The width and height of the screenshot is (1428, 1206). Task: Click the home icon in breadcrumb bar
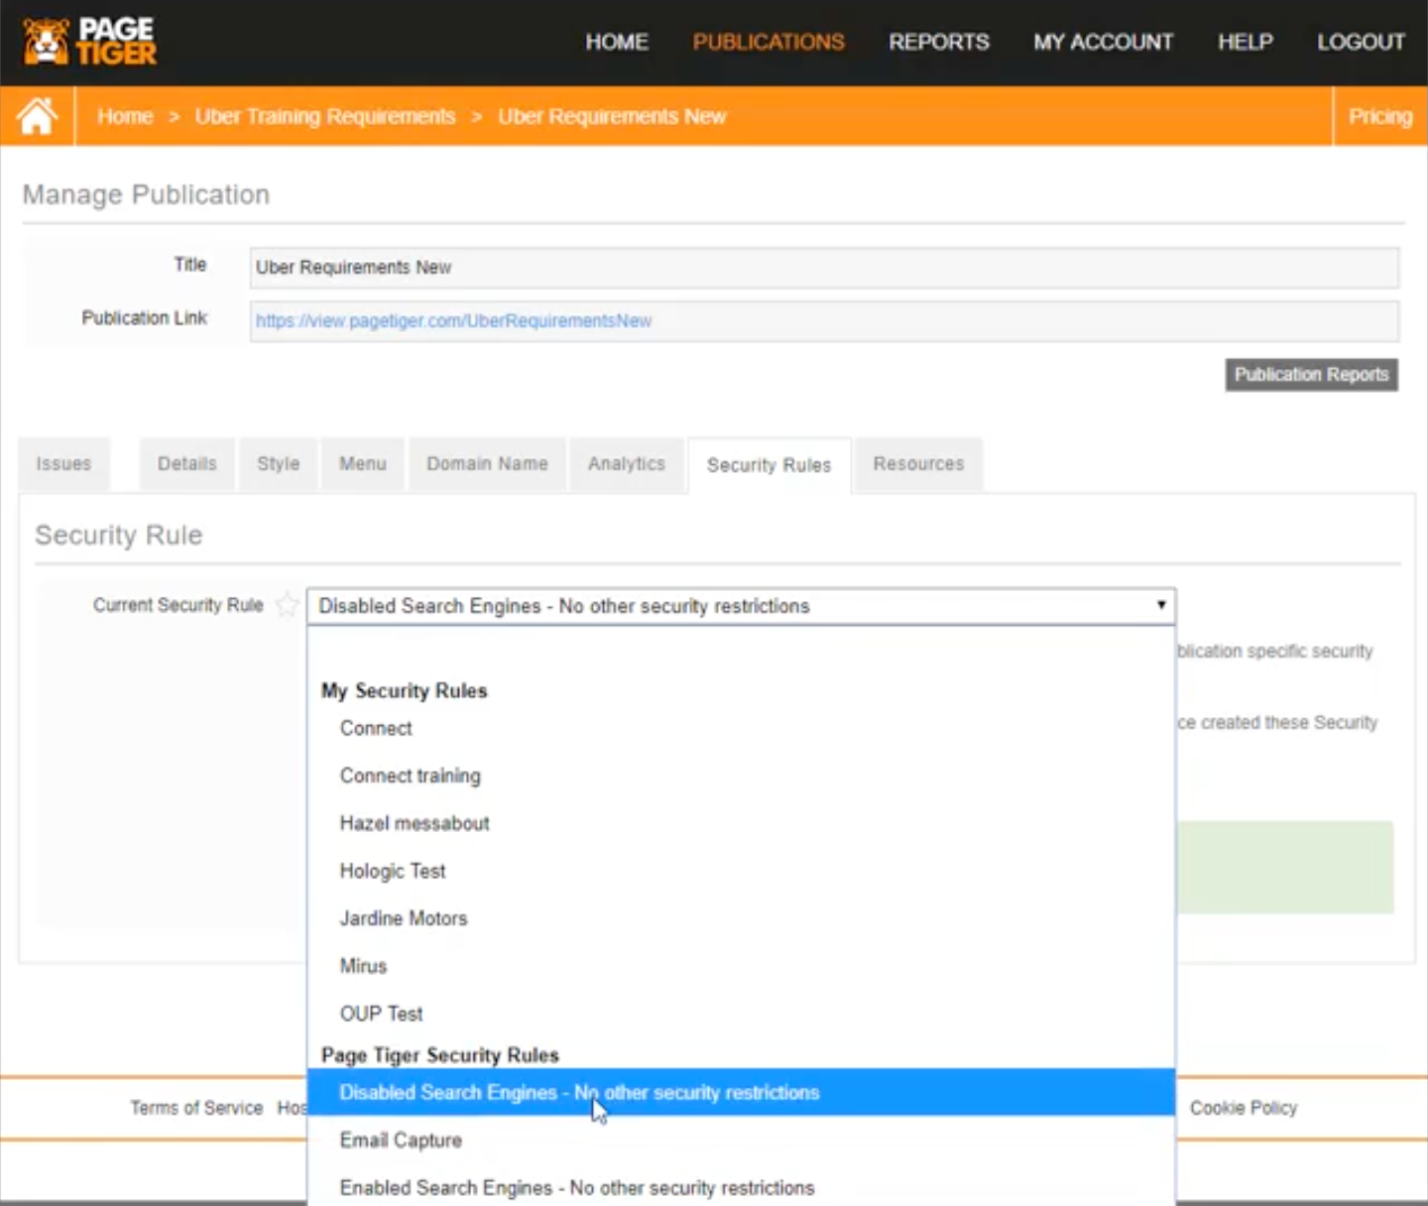(37, 116)
